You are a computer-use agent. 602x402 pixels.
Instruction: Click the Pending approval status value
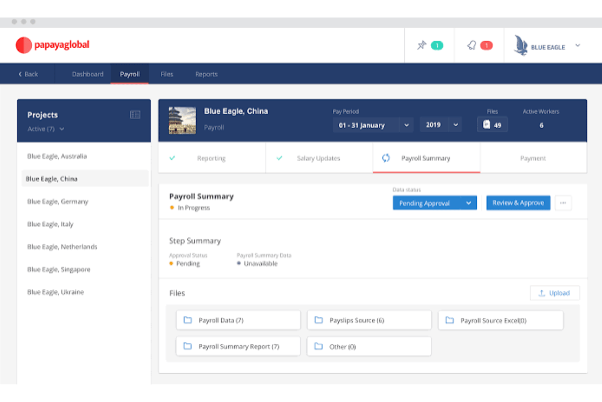point(188,264)
